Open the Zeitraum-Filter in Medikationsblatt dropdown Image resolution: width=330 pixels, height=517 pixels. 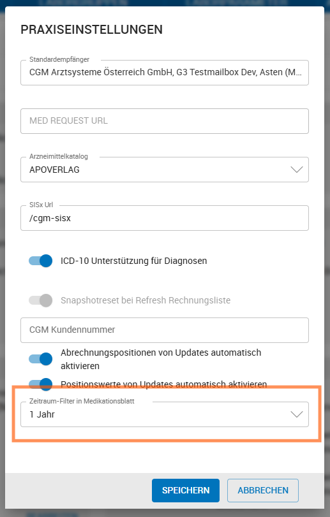click(x=165, y=414)
